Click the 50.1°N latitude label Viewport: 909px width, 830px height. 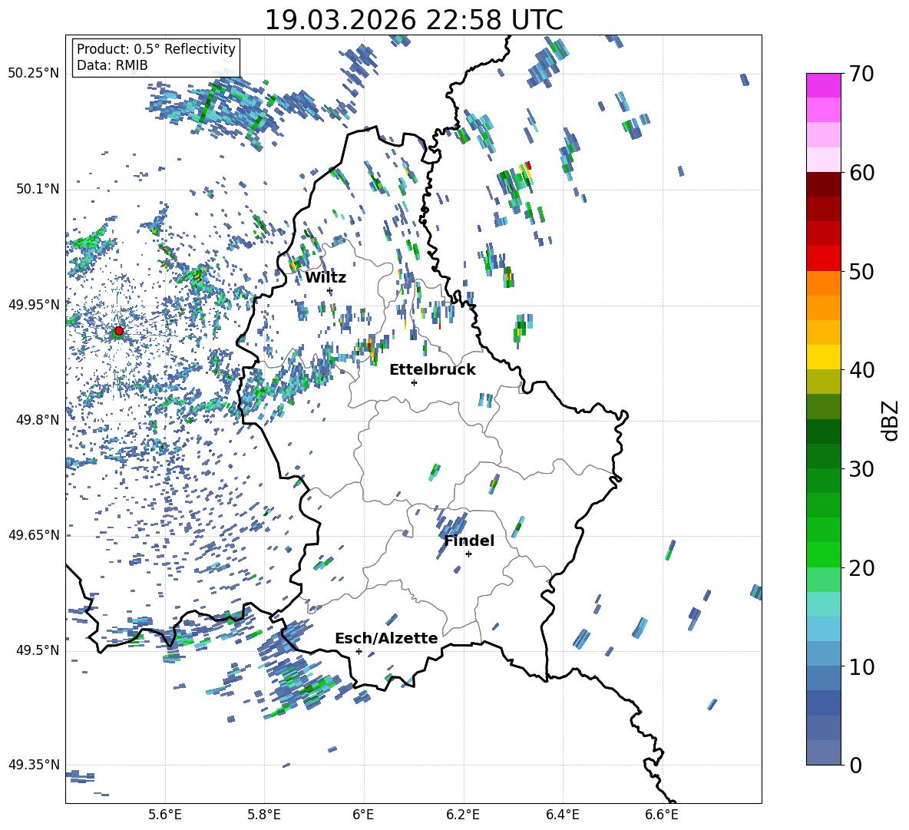tap(38, 189)
